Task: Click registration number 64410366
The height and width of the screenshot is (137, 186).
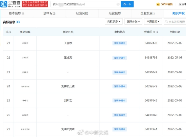Action: [x=151, y=115]
